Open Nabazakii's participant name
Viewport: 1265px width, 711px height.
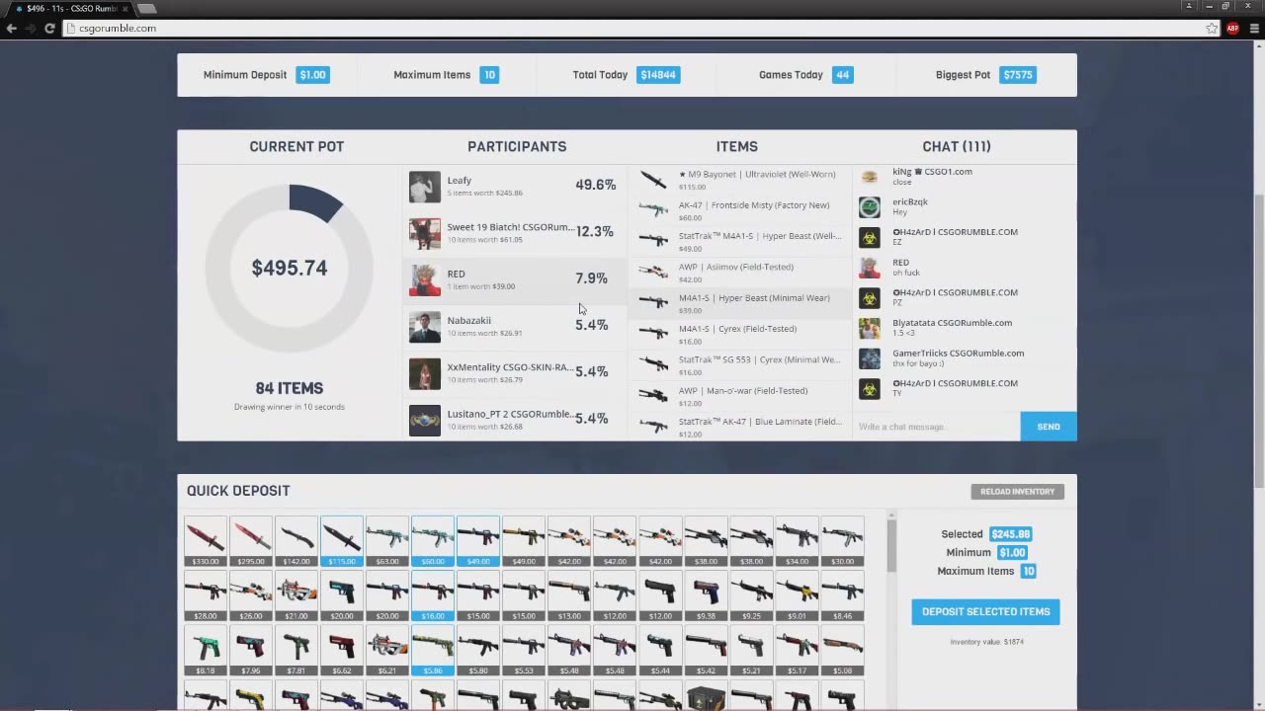(468, 320)
